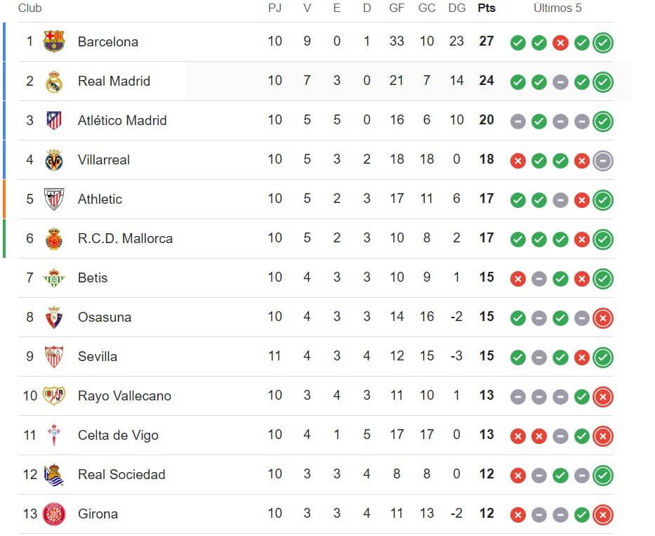The height and width of the screenshot is (536, 655).
Task: Click the Barcelona club crest
Action: [x=54, y=42]
